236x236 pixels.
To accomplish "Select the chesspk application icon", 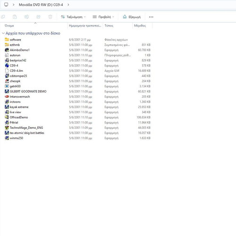I will 7,81.
